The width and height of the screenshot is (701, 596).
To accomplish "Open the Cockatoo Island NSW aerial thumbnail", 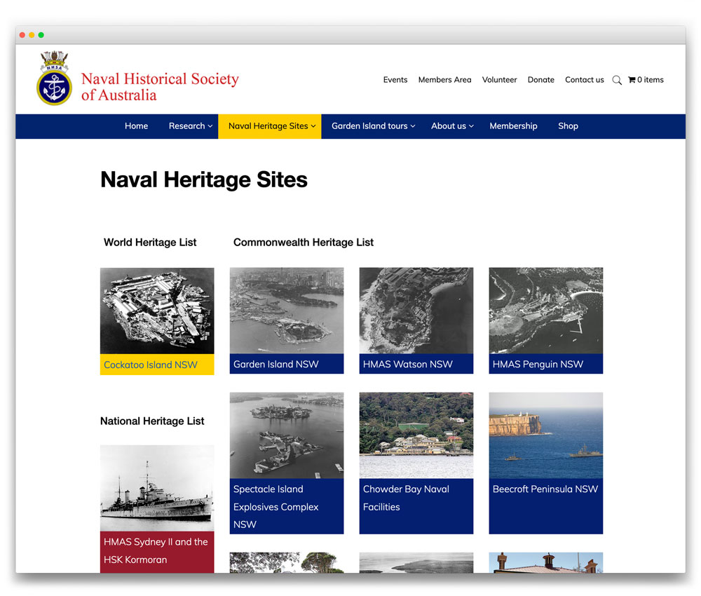I will pos(157,311).
